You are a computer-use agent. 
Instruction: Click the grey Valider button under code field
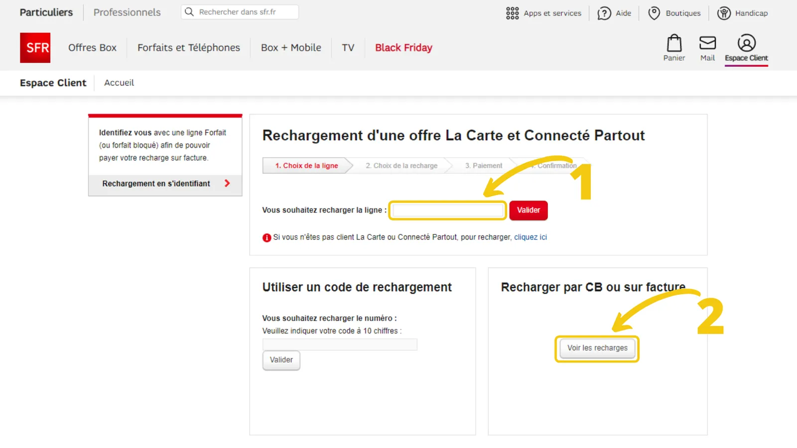coord(281,360)
